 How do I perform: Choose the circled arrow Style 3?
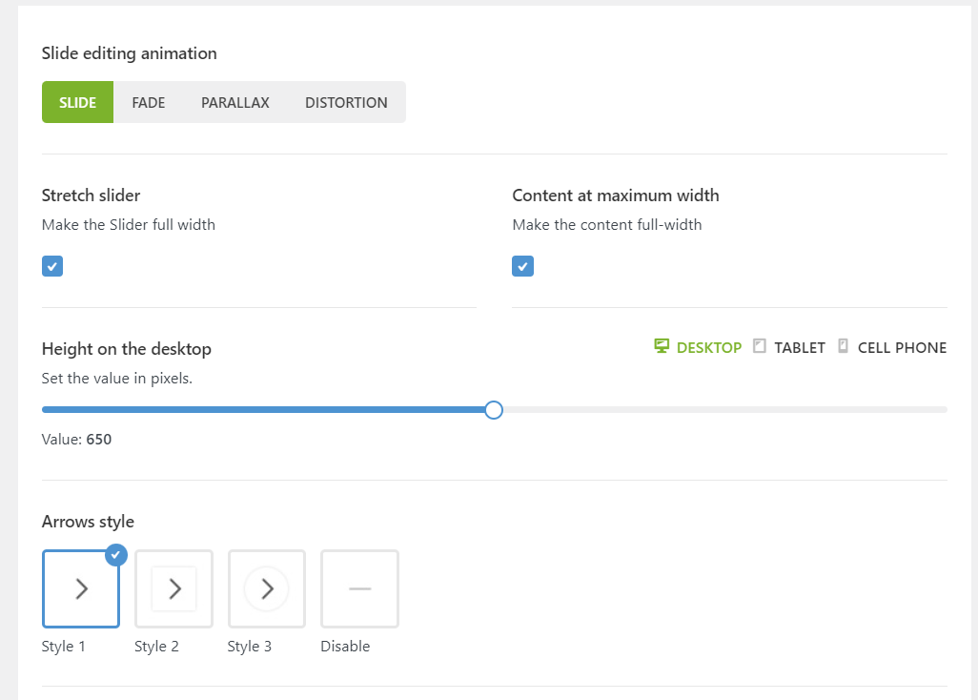pos(267,589)
